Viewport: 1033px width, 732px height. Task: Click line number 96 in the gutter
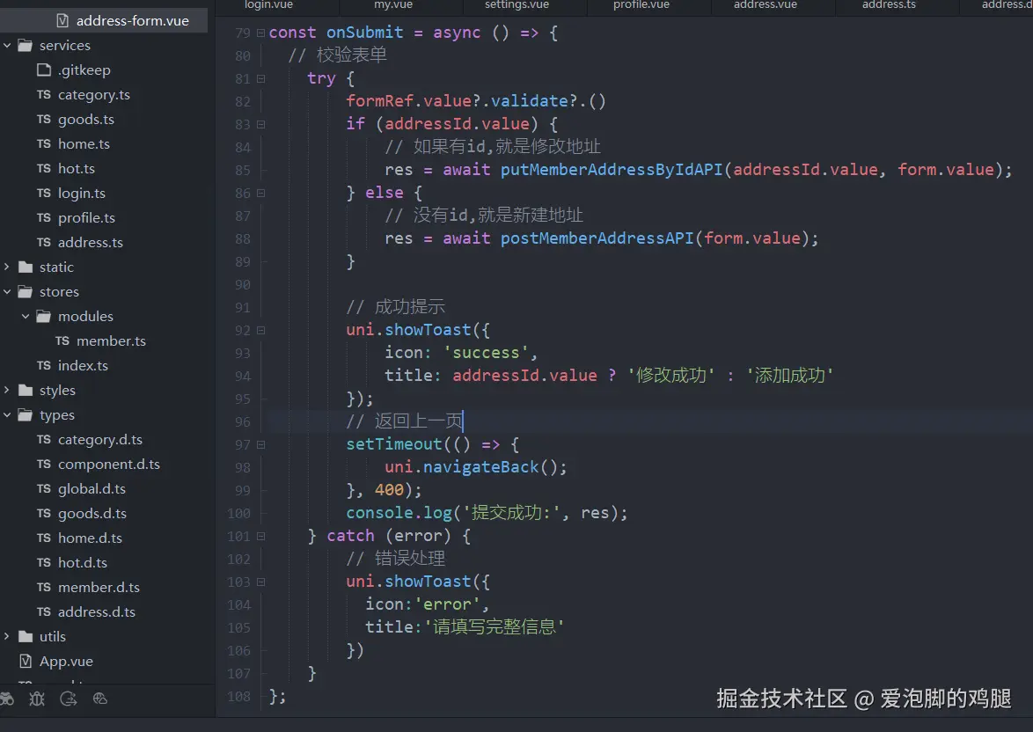pos(243,421)
